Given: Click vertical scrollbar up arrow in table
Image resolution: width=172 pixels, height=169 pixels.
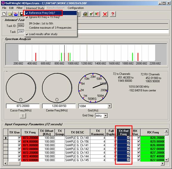Looking at the screenshot, I should pyautogui.click(x=166, y=131).
